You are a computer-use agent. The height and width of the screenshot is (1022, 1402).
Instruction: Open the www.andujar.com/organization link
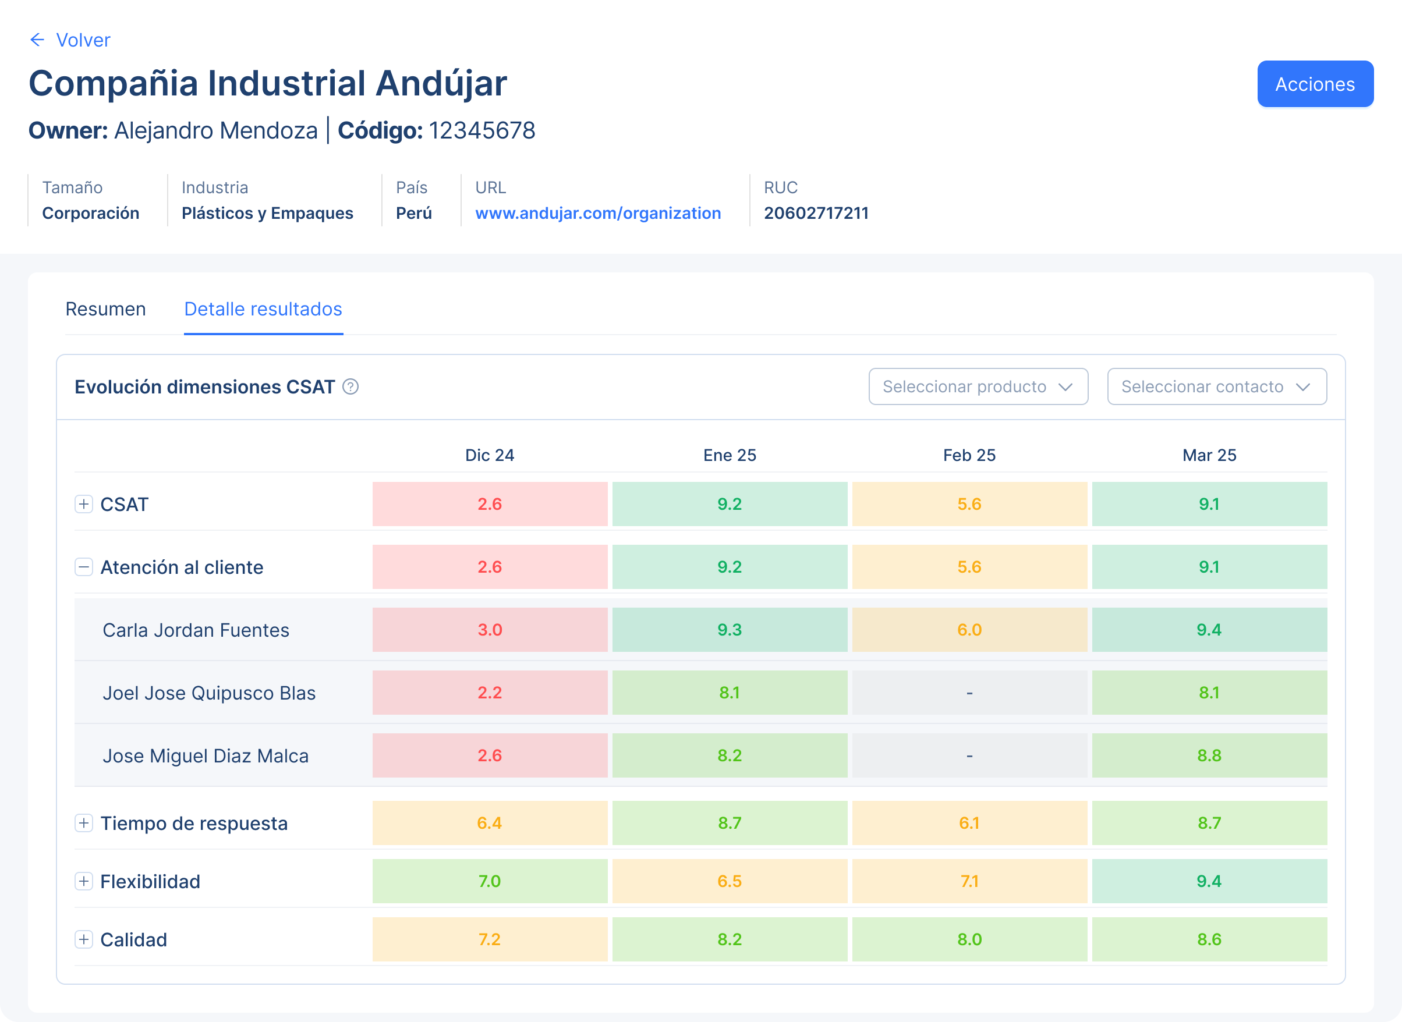click(599, 213)
